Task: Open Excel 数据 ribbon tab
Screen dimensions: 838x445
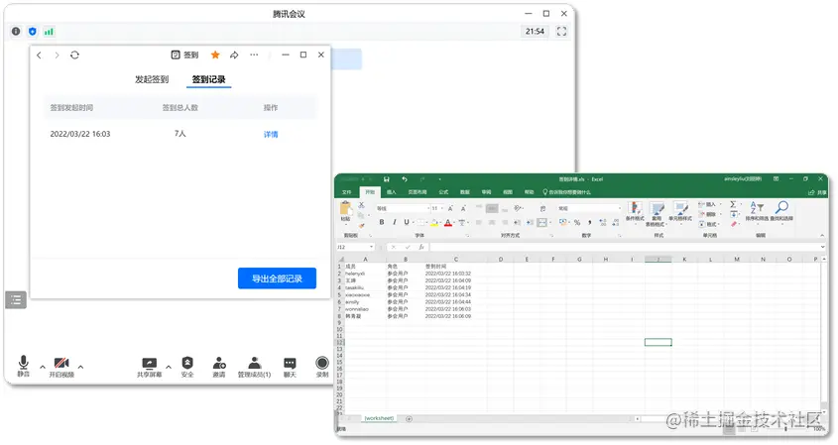Action: click(465, 192)
